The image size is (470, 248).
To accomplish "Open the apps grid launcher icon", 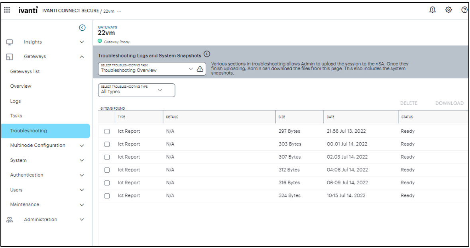I will (x=7, y=10).
